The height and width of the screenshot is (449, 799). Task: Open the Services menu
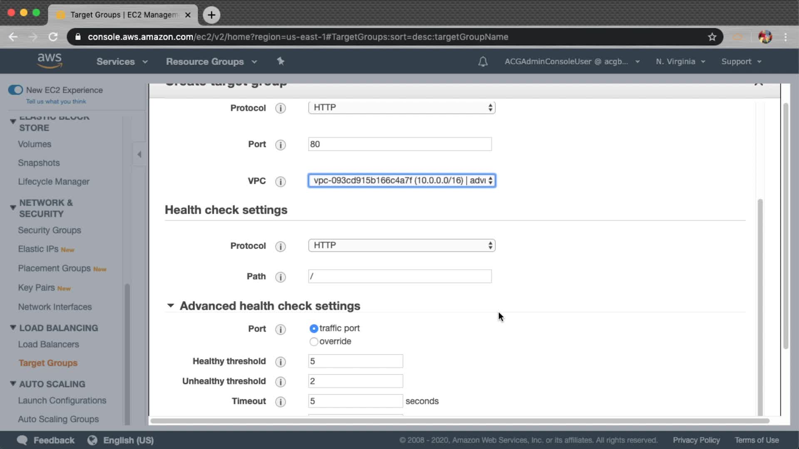click(x=122, y=62)
